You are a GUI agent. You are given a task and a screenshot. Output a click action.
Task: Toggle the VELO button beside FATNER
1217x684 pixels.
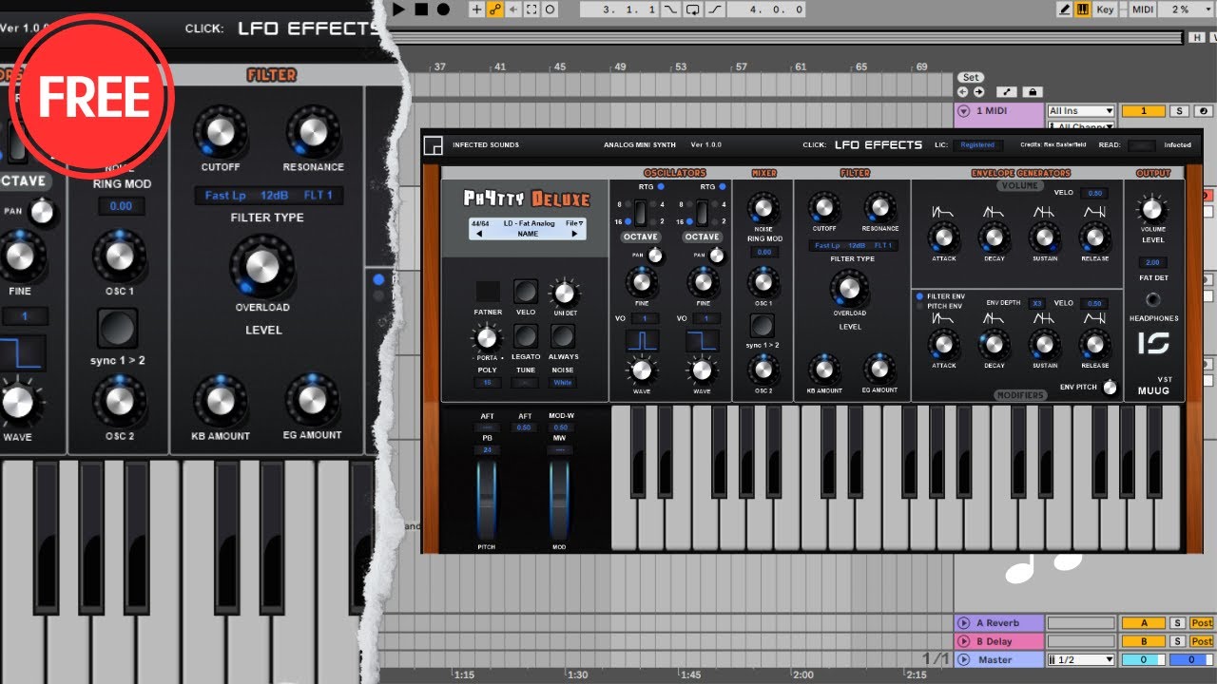(525, 292)
